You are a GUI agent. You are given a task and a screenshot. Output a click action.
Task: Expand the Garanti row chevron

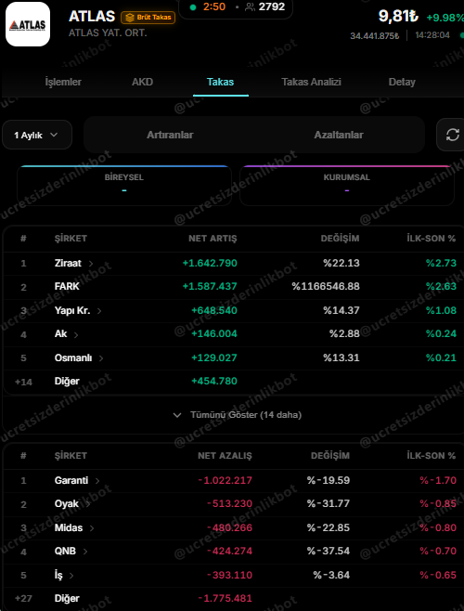pyautogui.click(x=97, y=481)
